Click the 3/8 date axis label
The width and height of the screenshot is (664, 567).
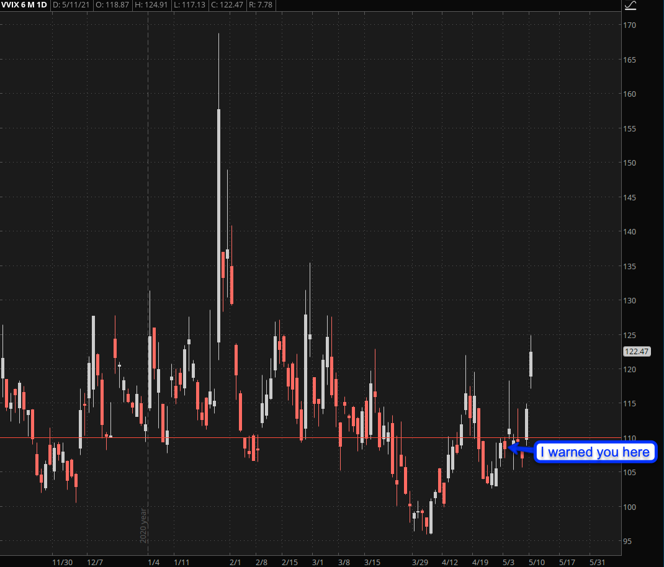344,562
